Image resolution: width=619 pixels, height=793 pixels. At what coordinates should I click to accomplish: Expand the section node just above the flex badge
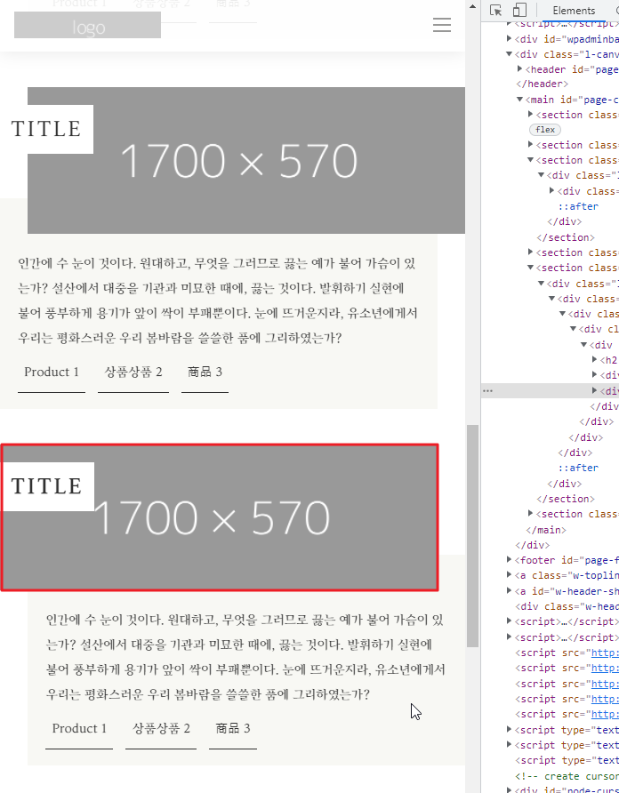[x=530, y=115]
